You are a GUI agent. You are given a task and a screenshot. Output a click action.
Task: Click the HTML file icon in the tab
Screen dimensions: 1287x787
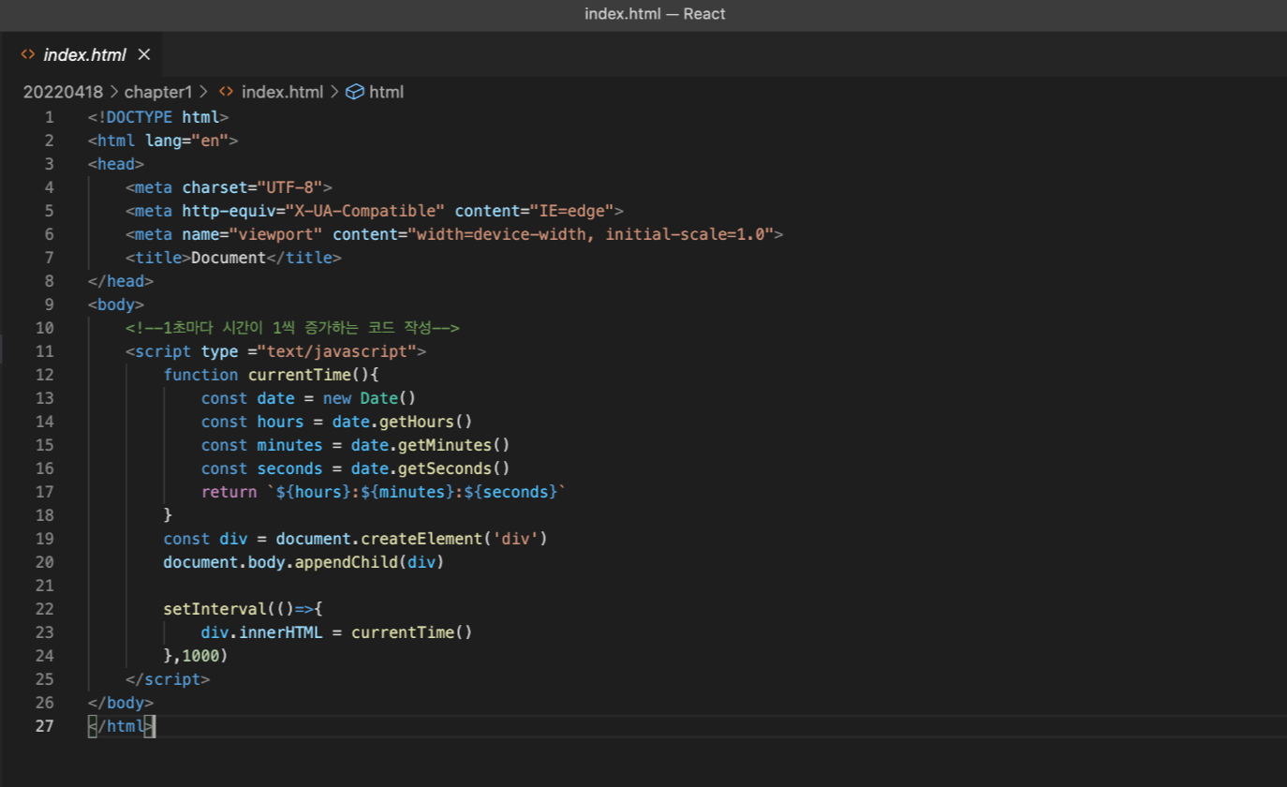pyautogui.click(x=28, y=54)
